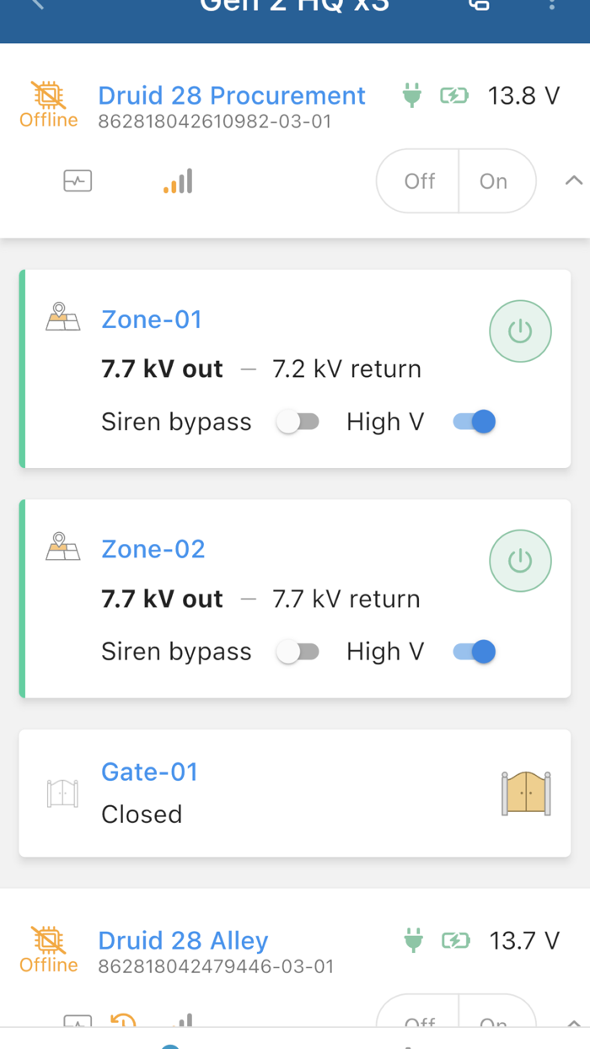Turn on Siren bypass for Zone-02

point(298,651)
